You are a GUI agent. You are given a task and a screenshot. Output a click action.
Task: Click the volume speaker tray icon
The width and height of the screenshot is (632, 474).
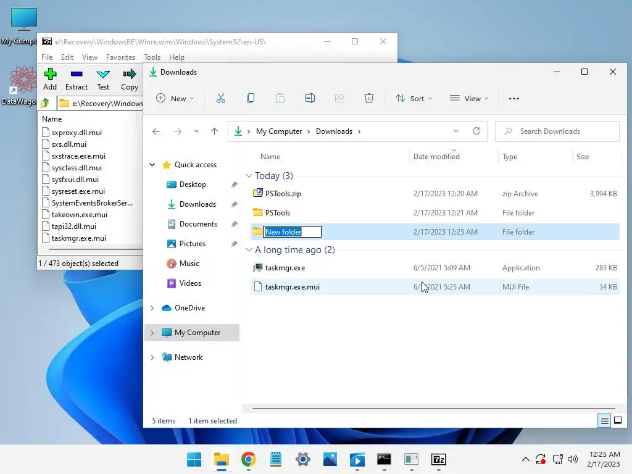[x=572, y=459]
